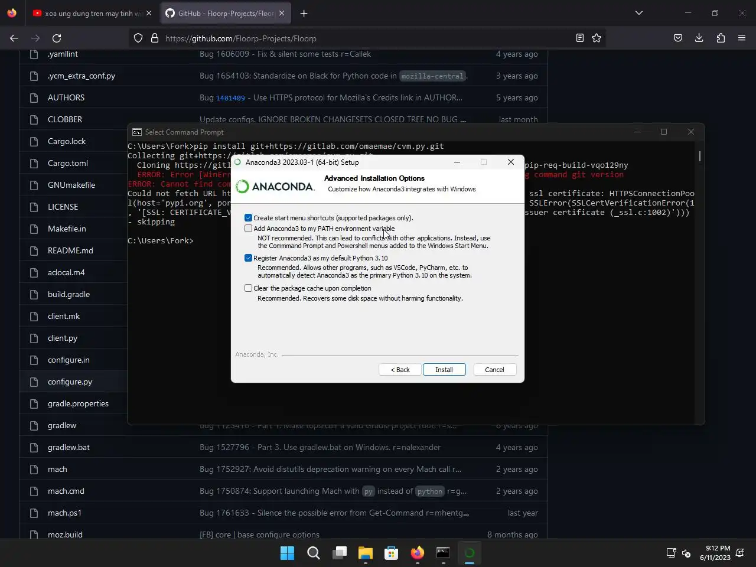Select the GitHub Floorp-Projects tab

pos(220,13)
